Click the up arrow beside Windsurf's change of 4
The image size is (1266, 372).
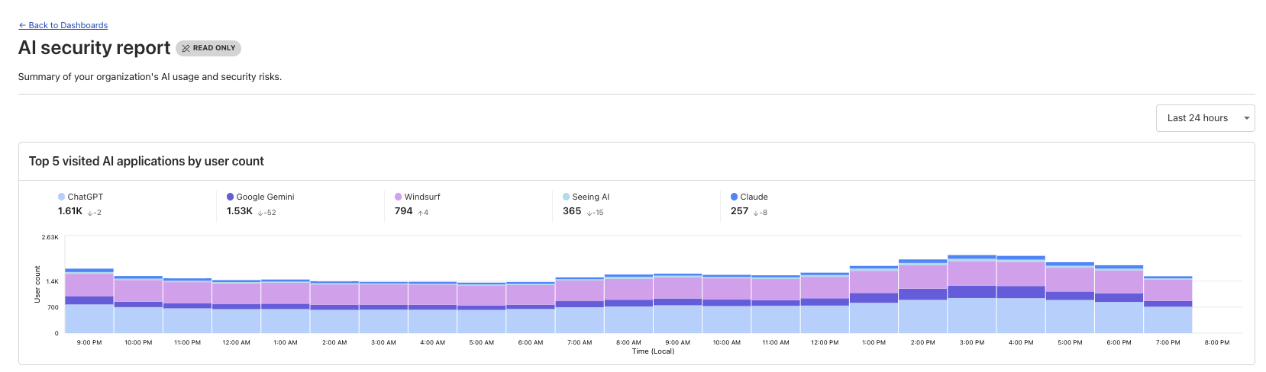coord(420,213)
